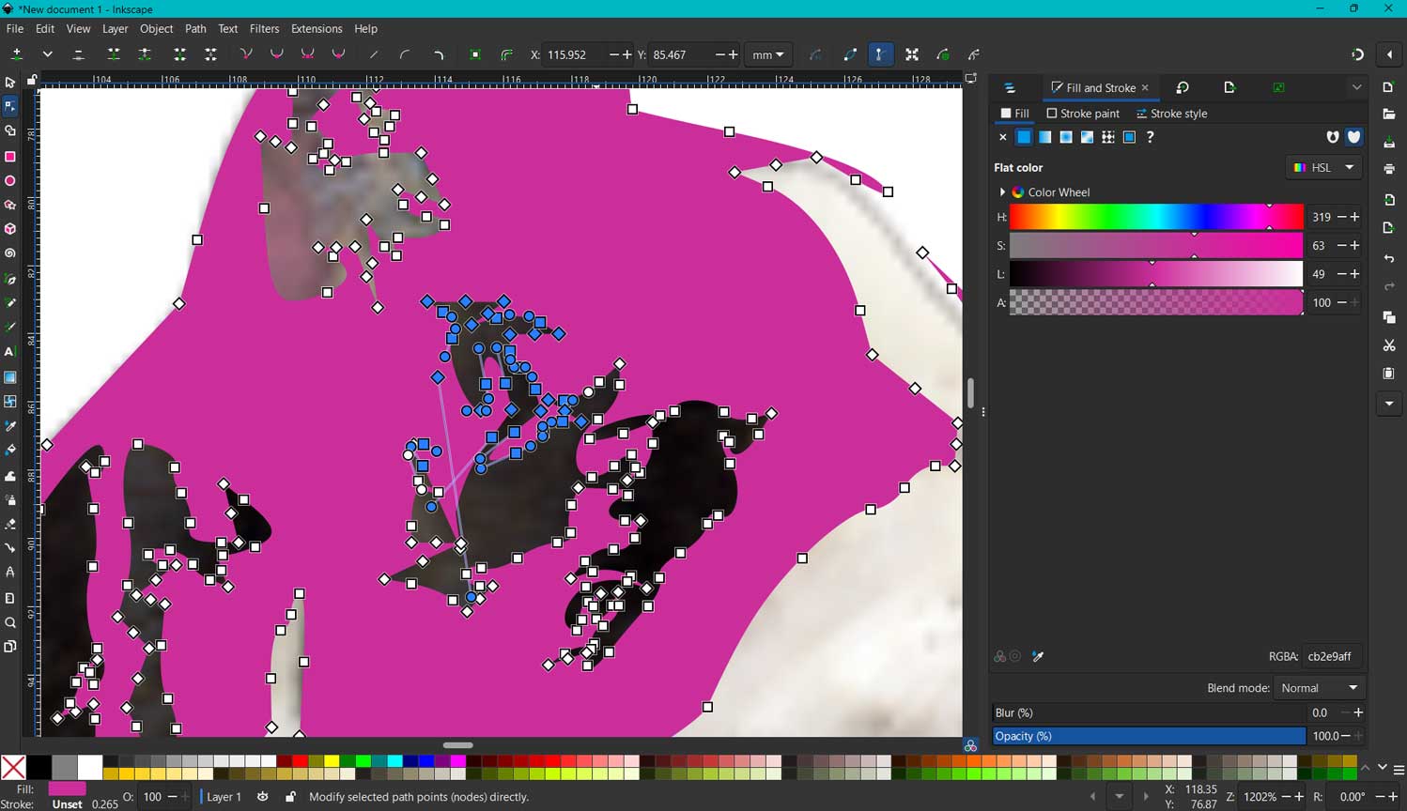The height and width of the screenshot is (811, 1407).
Task: Switch to the Stroke paint tab
Action: pyautogui.click(x=1084, y=113)
